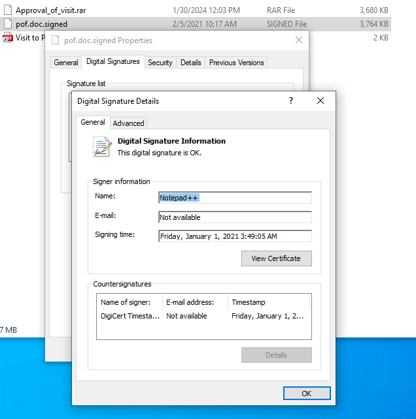Click the pof.doc.signed file icon in list
The image size is (416, 419).
pos(8,23)
